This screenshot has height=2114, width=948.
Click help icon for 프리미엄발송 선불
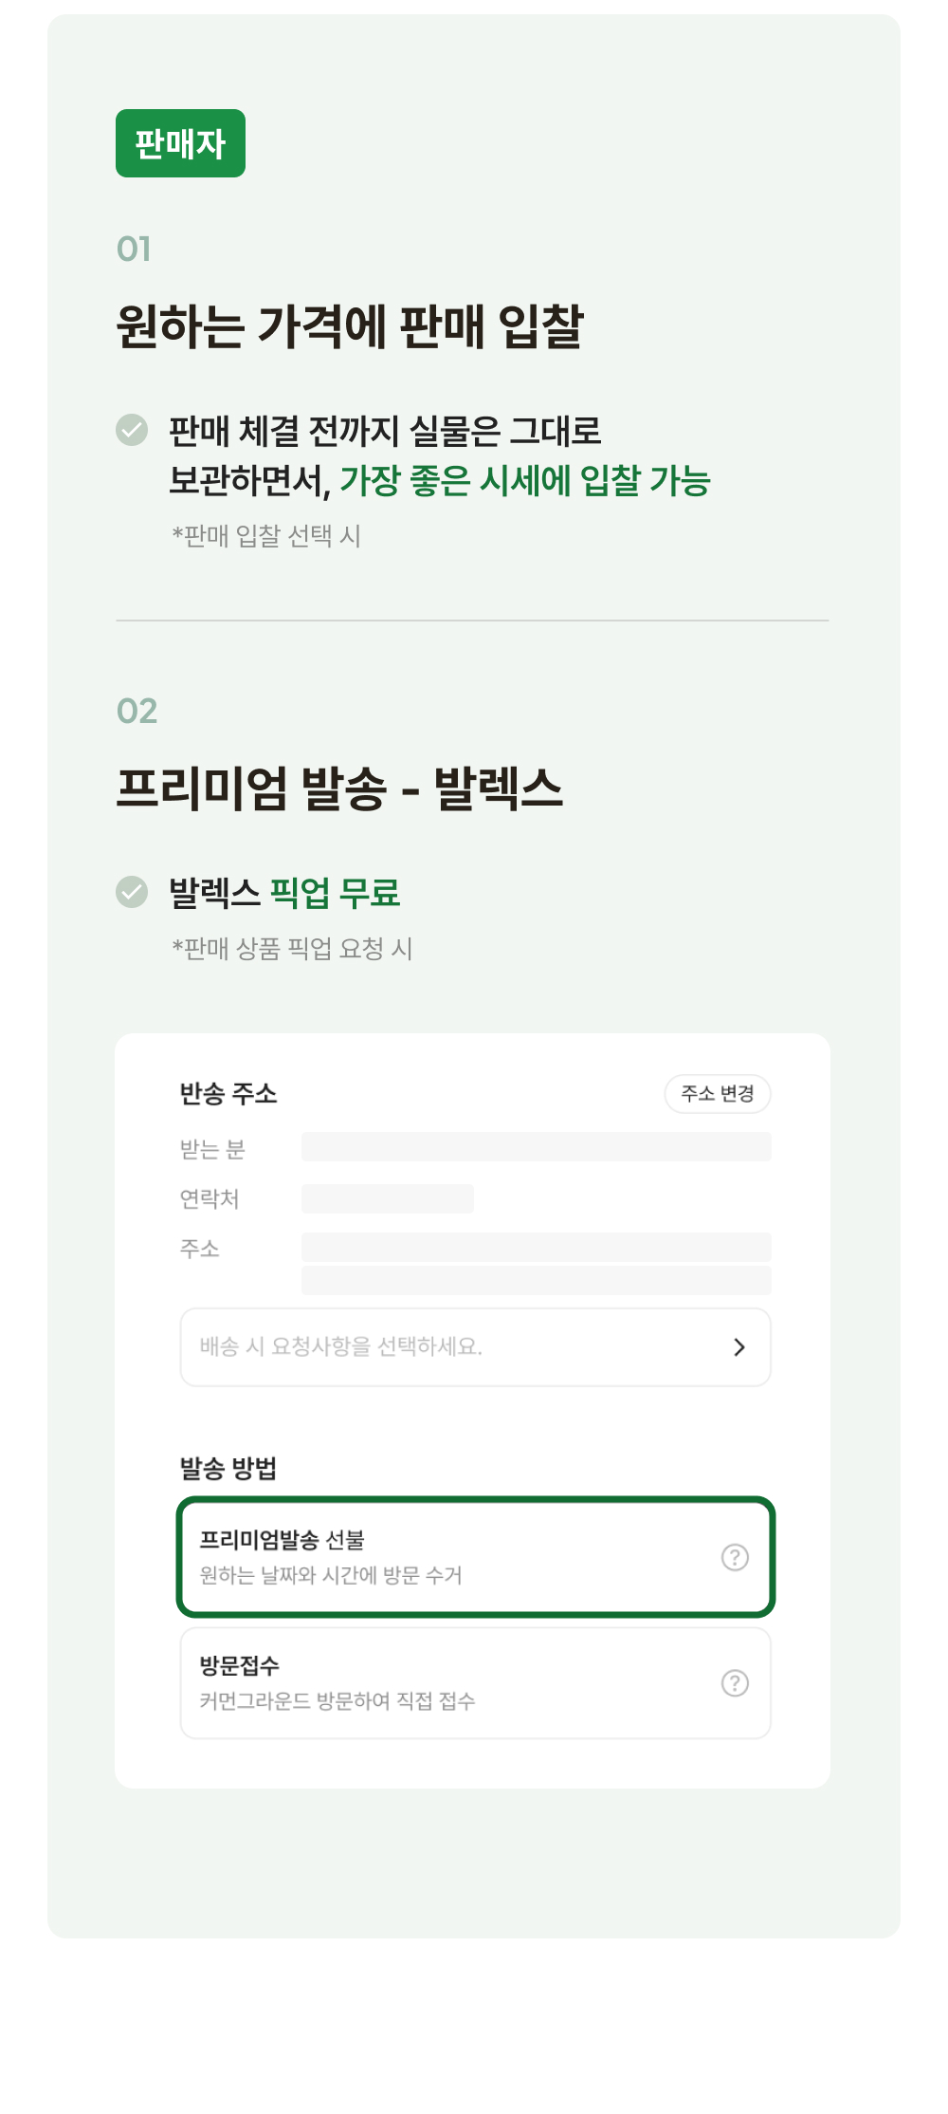pos(735,1557)
